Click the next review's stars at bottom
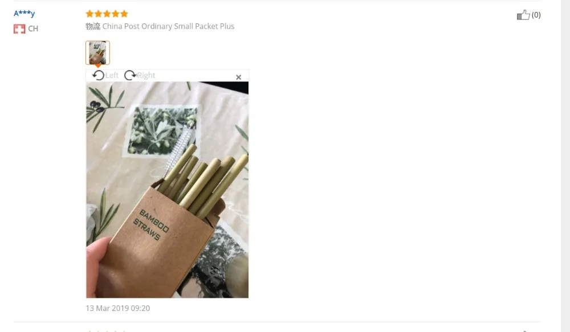Viewport: 570px width, 332px height. pyautogui.click(x=107, y=331)
